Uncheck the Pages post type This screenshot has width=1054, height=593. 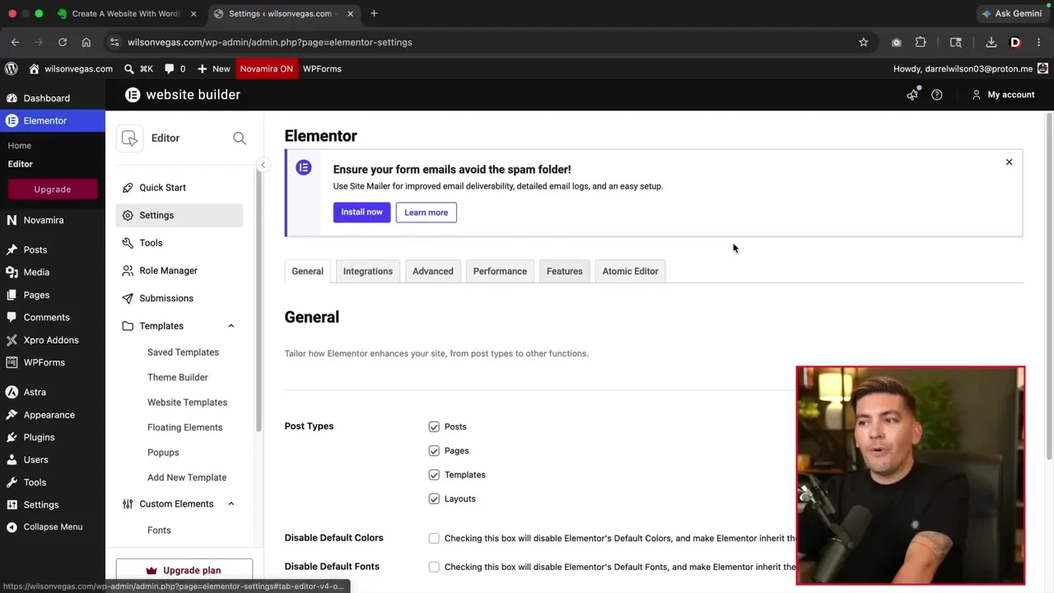click(434, 451)
